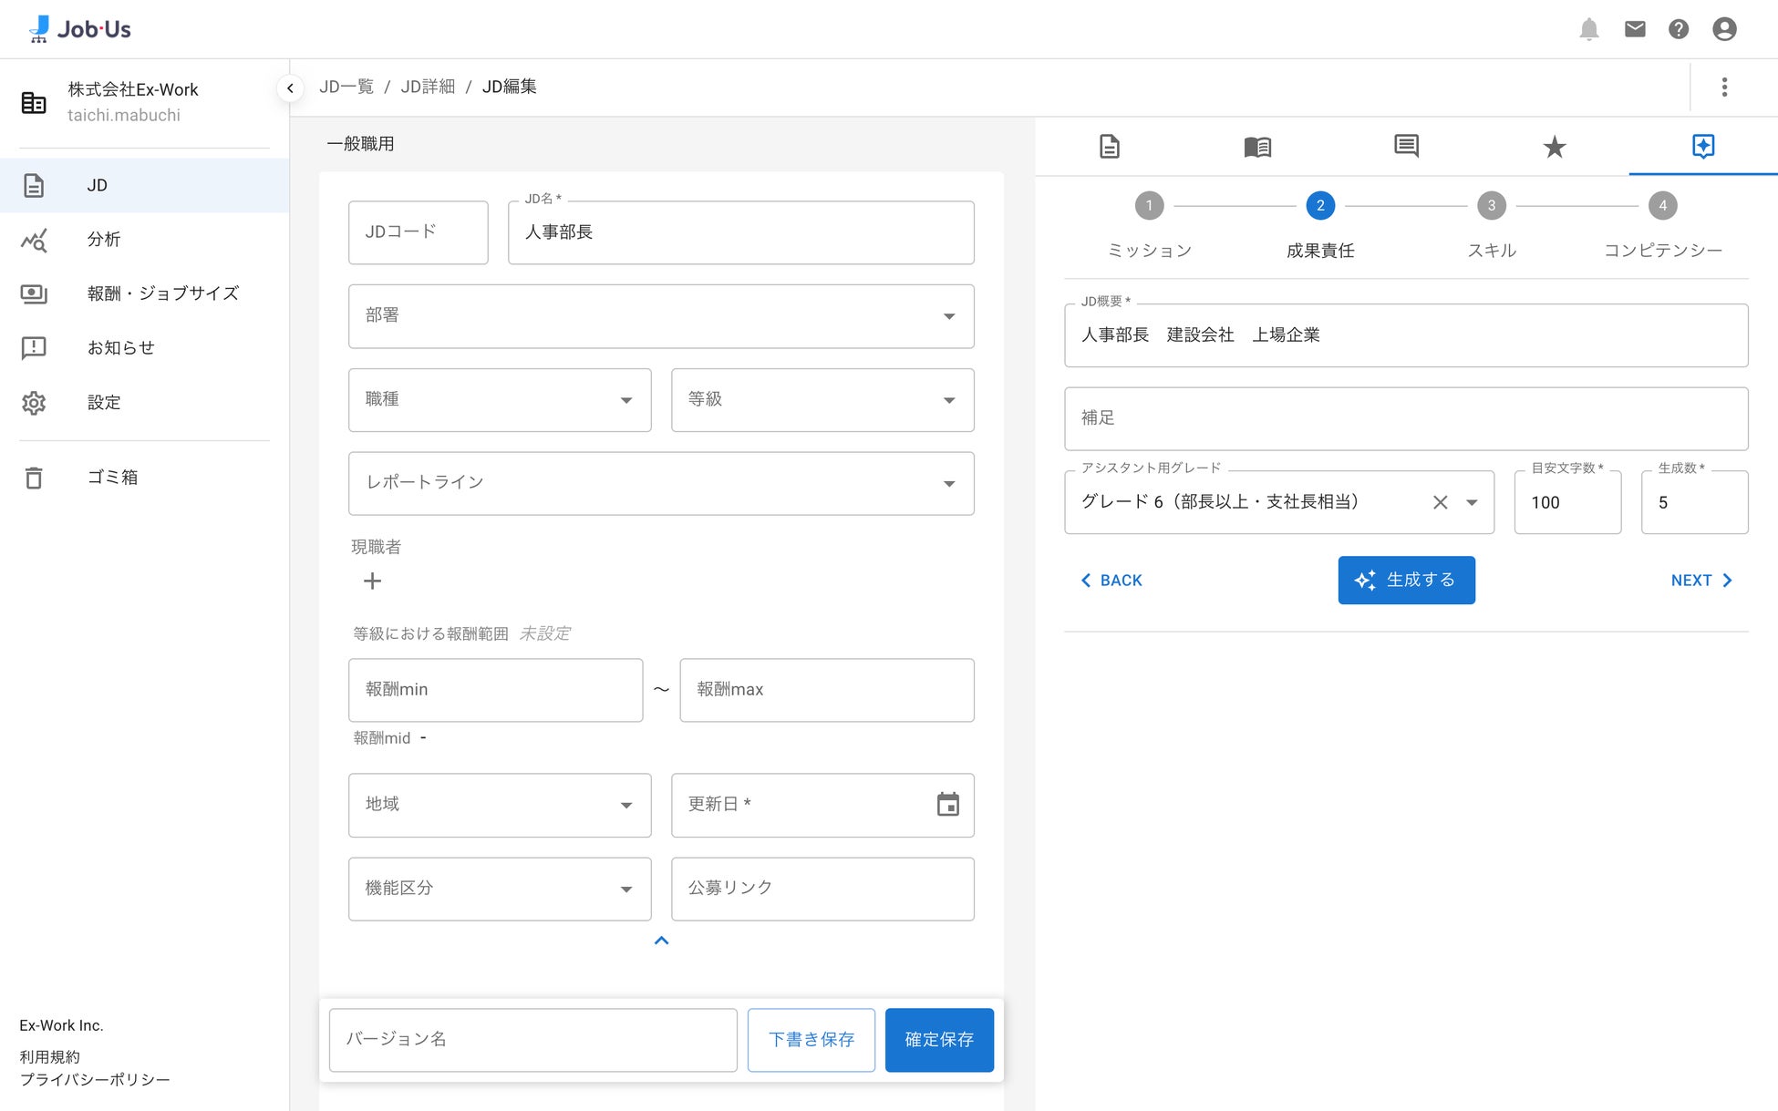The image size is (1778, 1111).
Task: Collapse the form with the up chevron
Action: (662, 941)
